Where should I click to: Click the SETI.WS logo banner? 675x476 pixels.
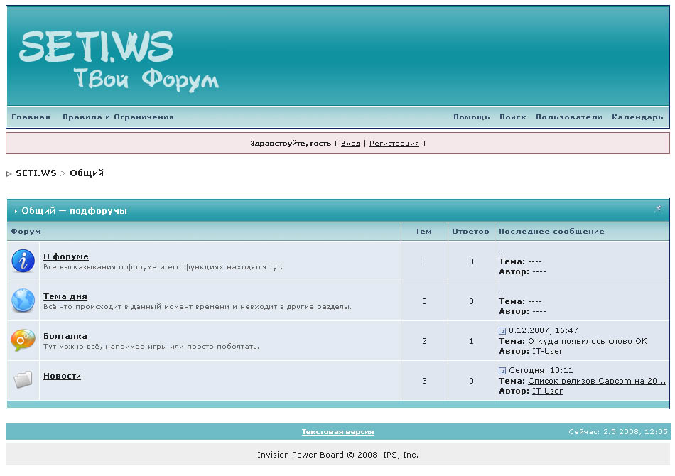click(118, 60)
